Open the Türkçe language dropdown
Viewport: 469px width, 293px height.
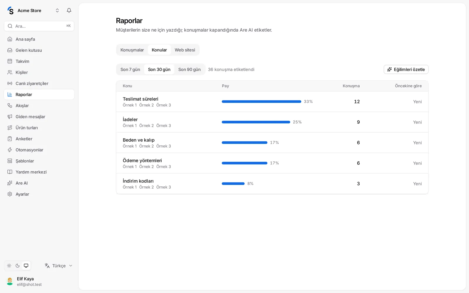[x=58, y=266]
